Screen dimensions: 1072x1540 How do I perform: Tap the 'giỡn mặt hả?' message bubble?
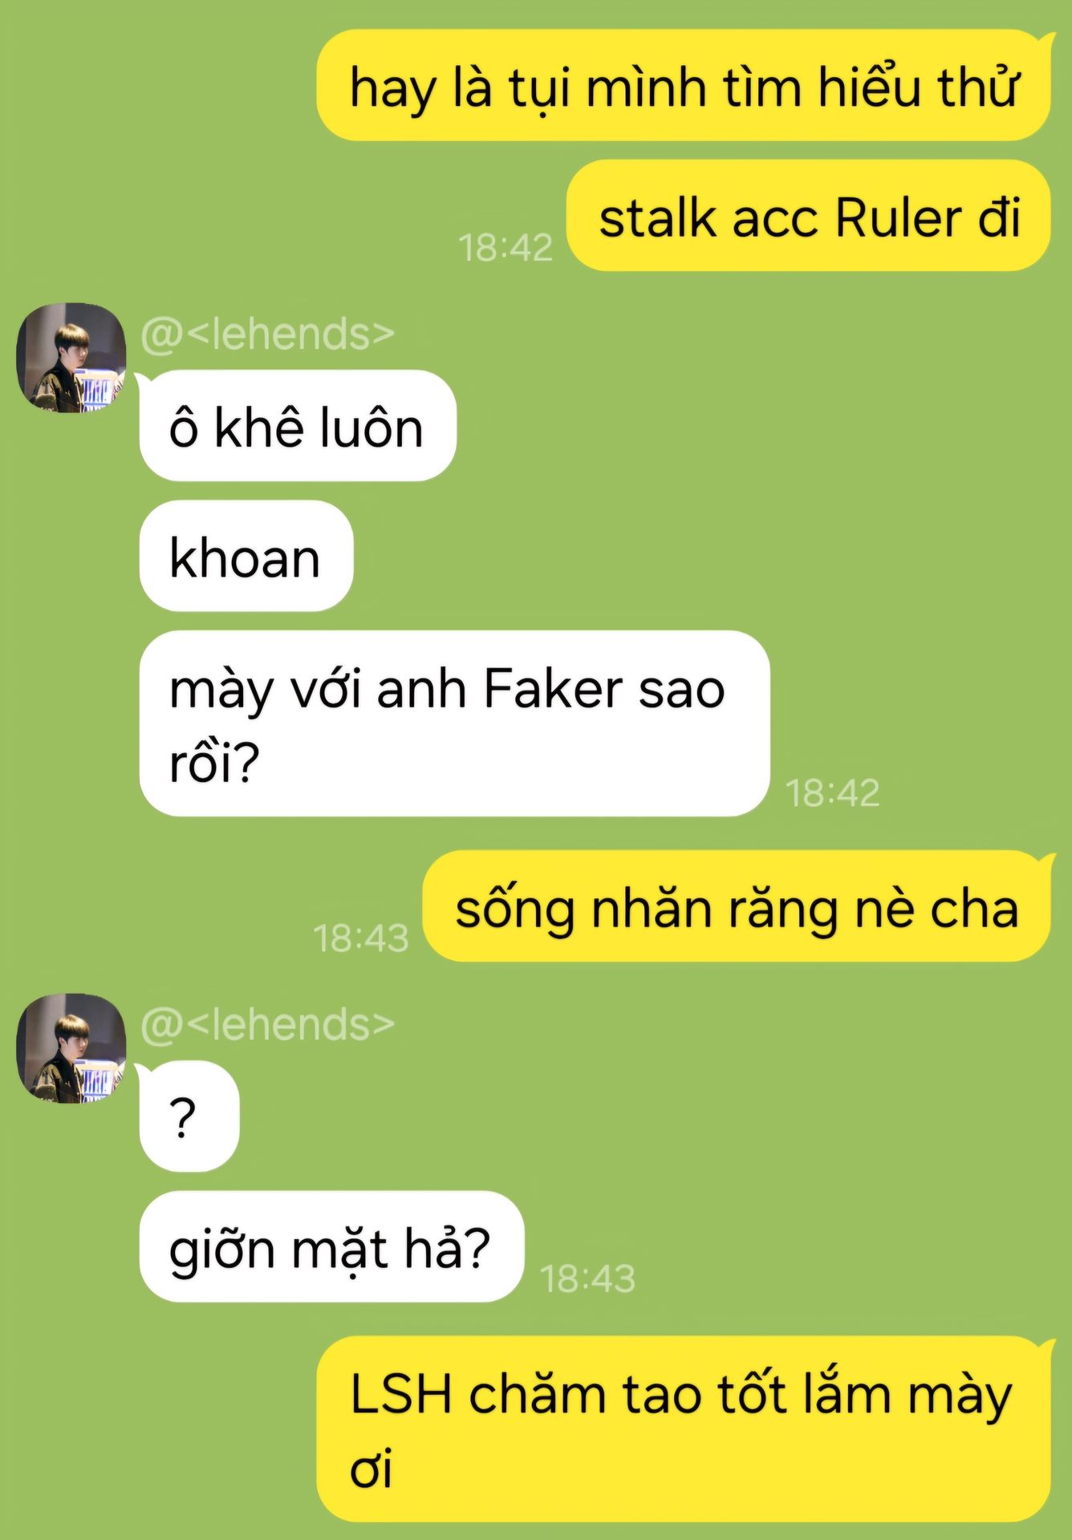[331, 1246]
